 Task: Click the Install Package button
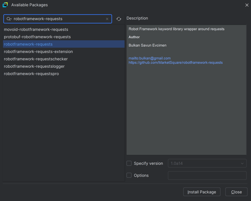pyautogui.click(x=202, y=192)
